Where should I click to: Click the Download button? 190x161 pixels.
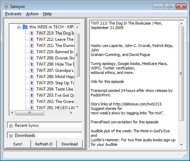click(70, 144)
